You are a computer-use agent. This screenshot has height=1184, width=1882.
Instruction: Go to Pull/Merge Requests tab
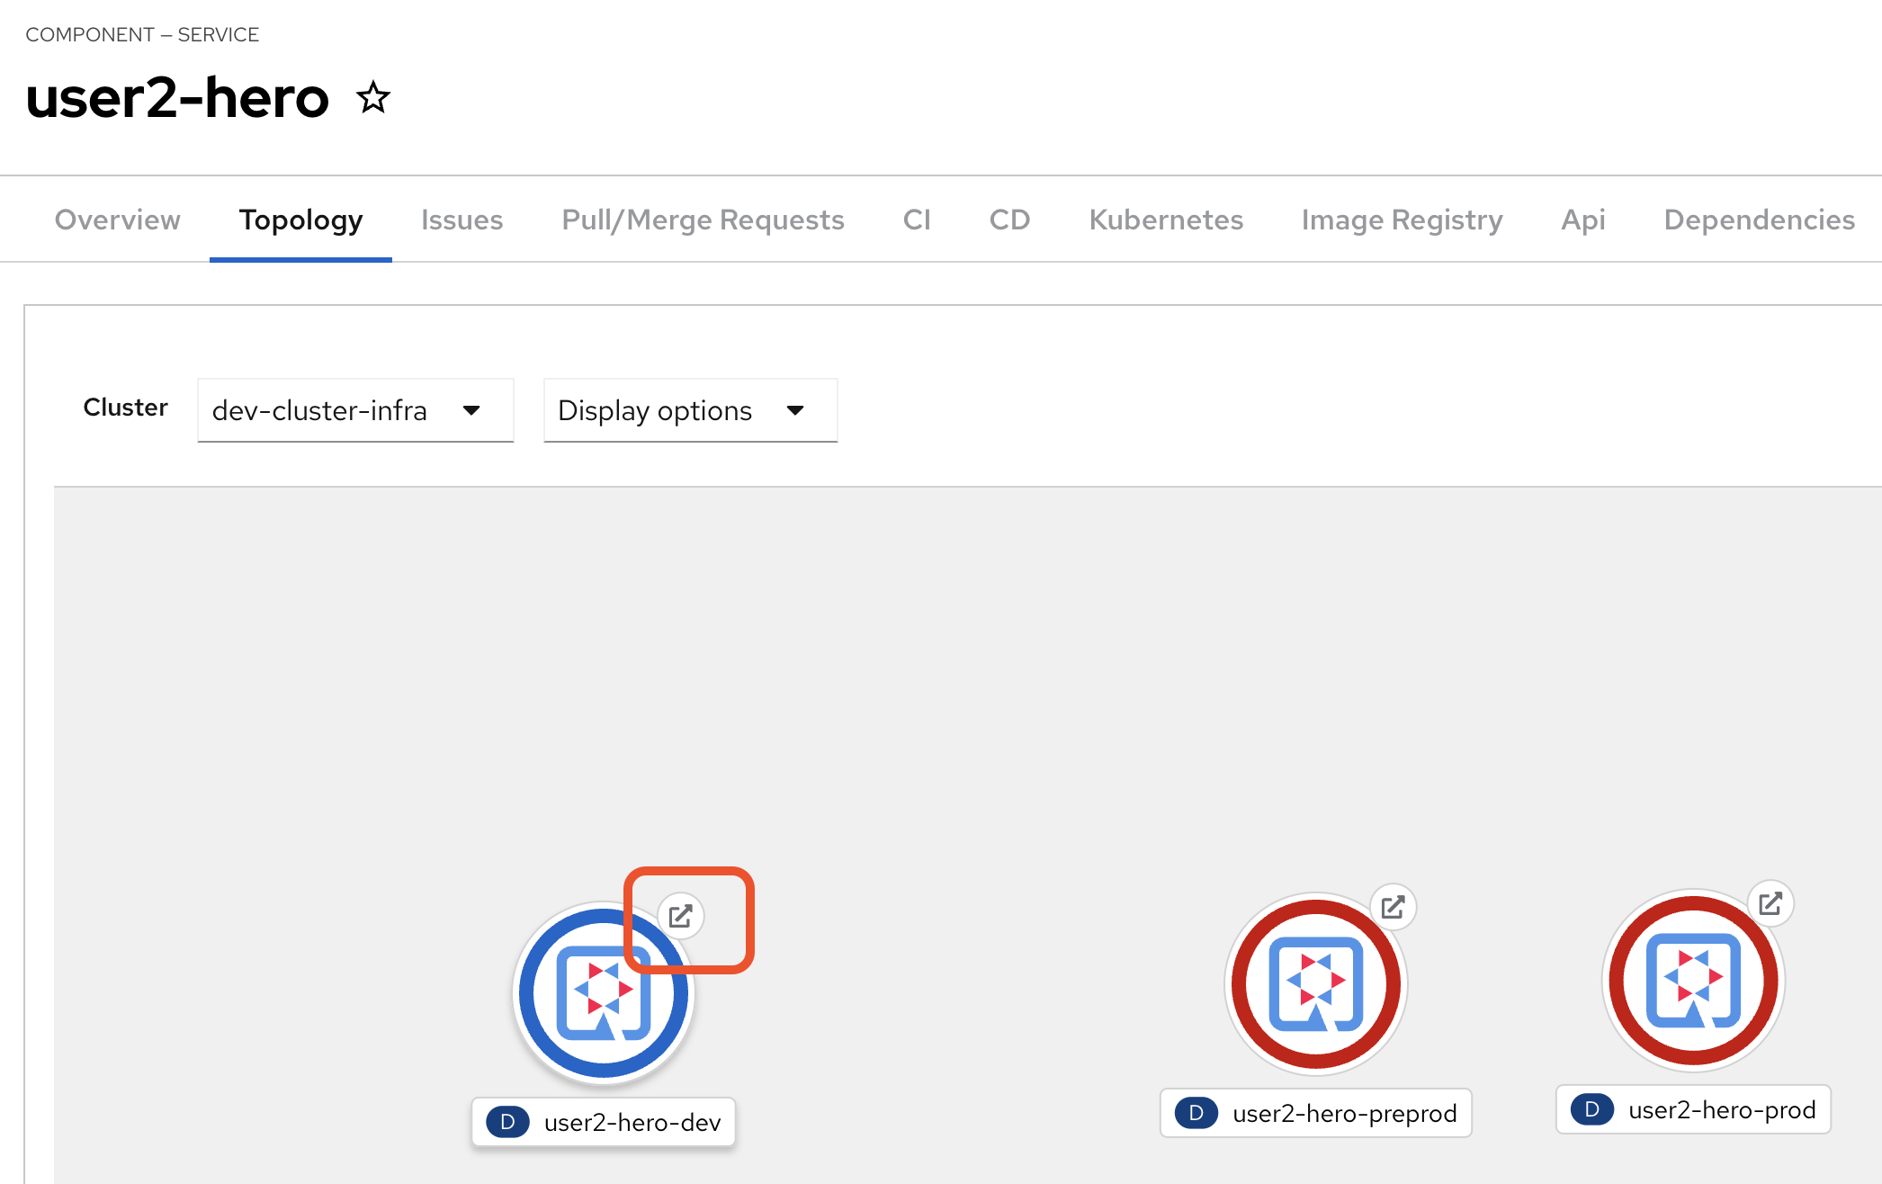(x=703, y=220)
